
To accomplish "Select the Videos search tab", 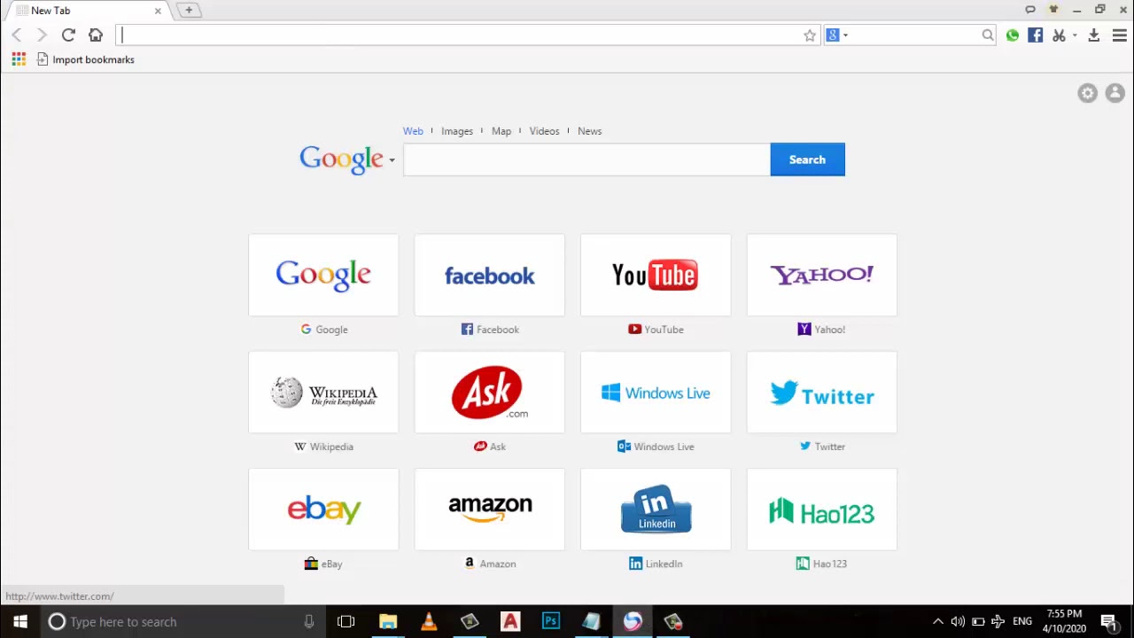I will pyautogui.click(x=545, y=131).
